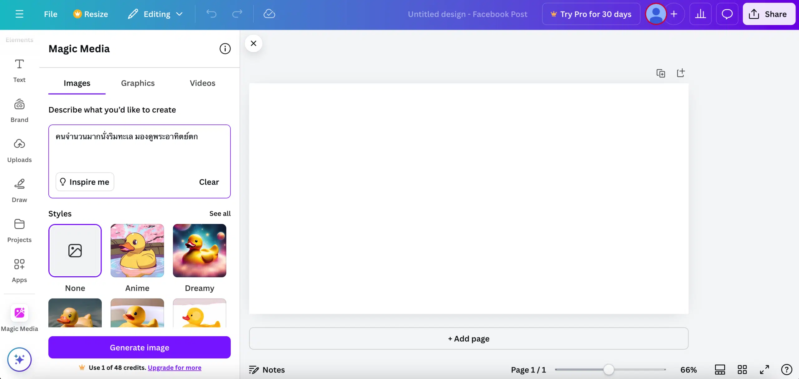Redo the last action
799x379 pixels.
click(x=237, y=14)
